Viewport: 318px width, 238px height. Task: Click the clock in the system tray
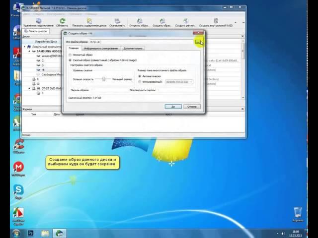pos(296,234)
